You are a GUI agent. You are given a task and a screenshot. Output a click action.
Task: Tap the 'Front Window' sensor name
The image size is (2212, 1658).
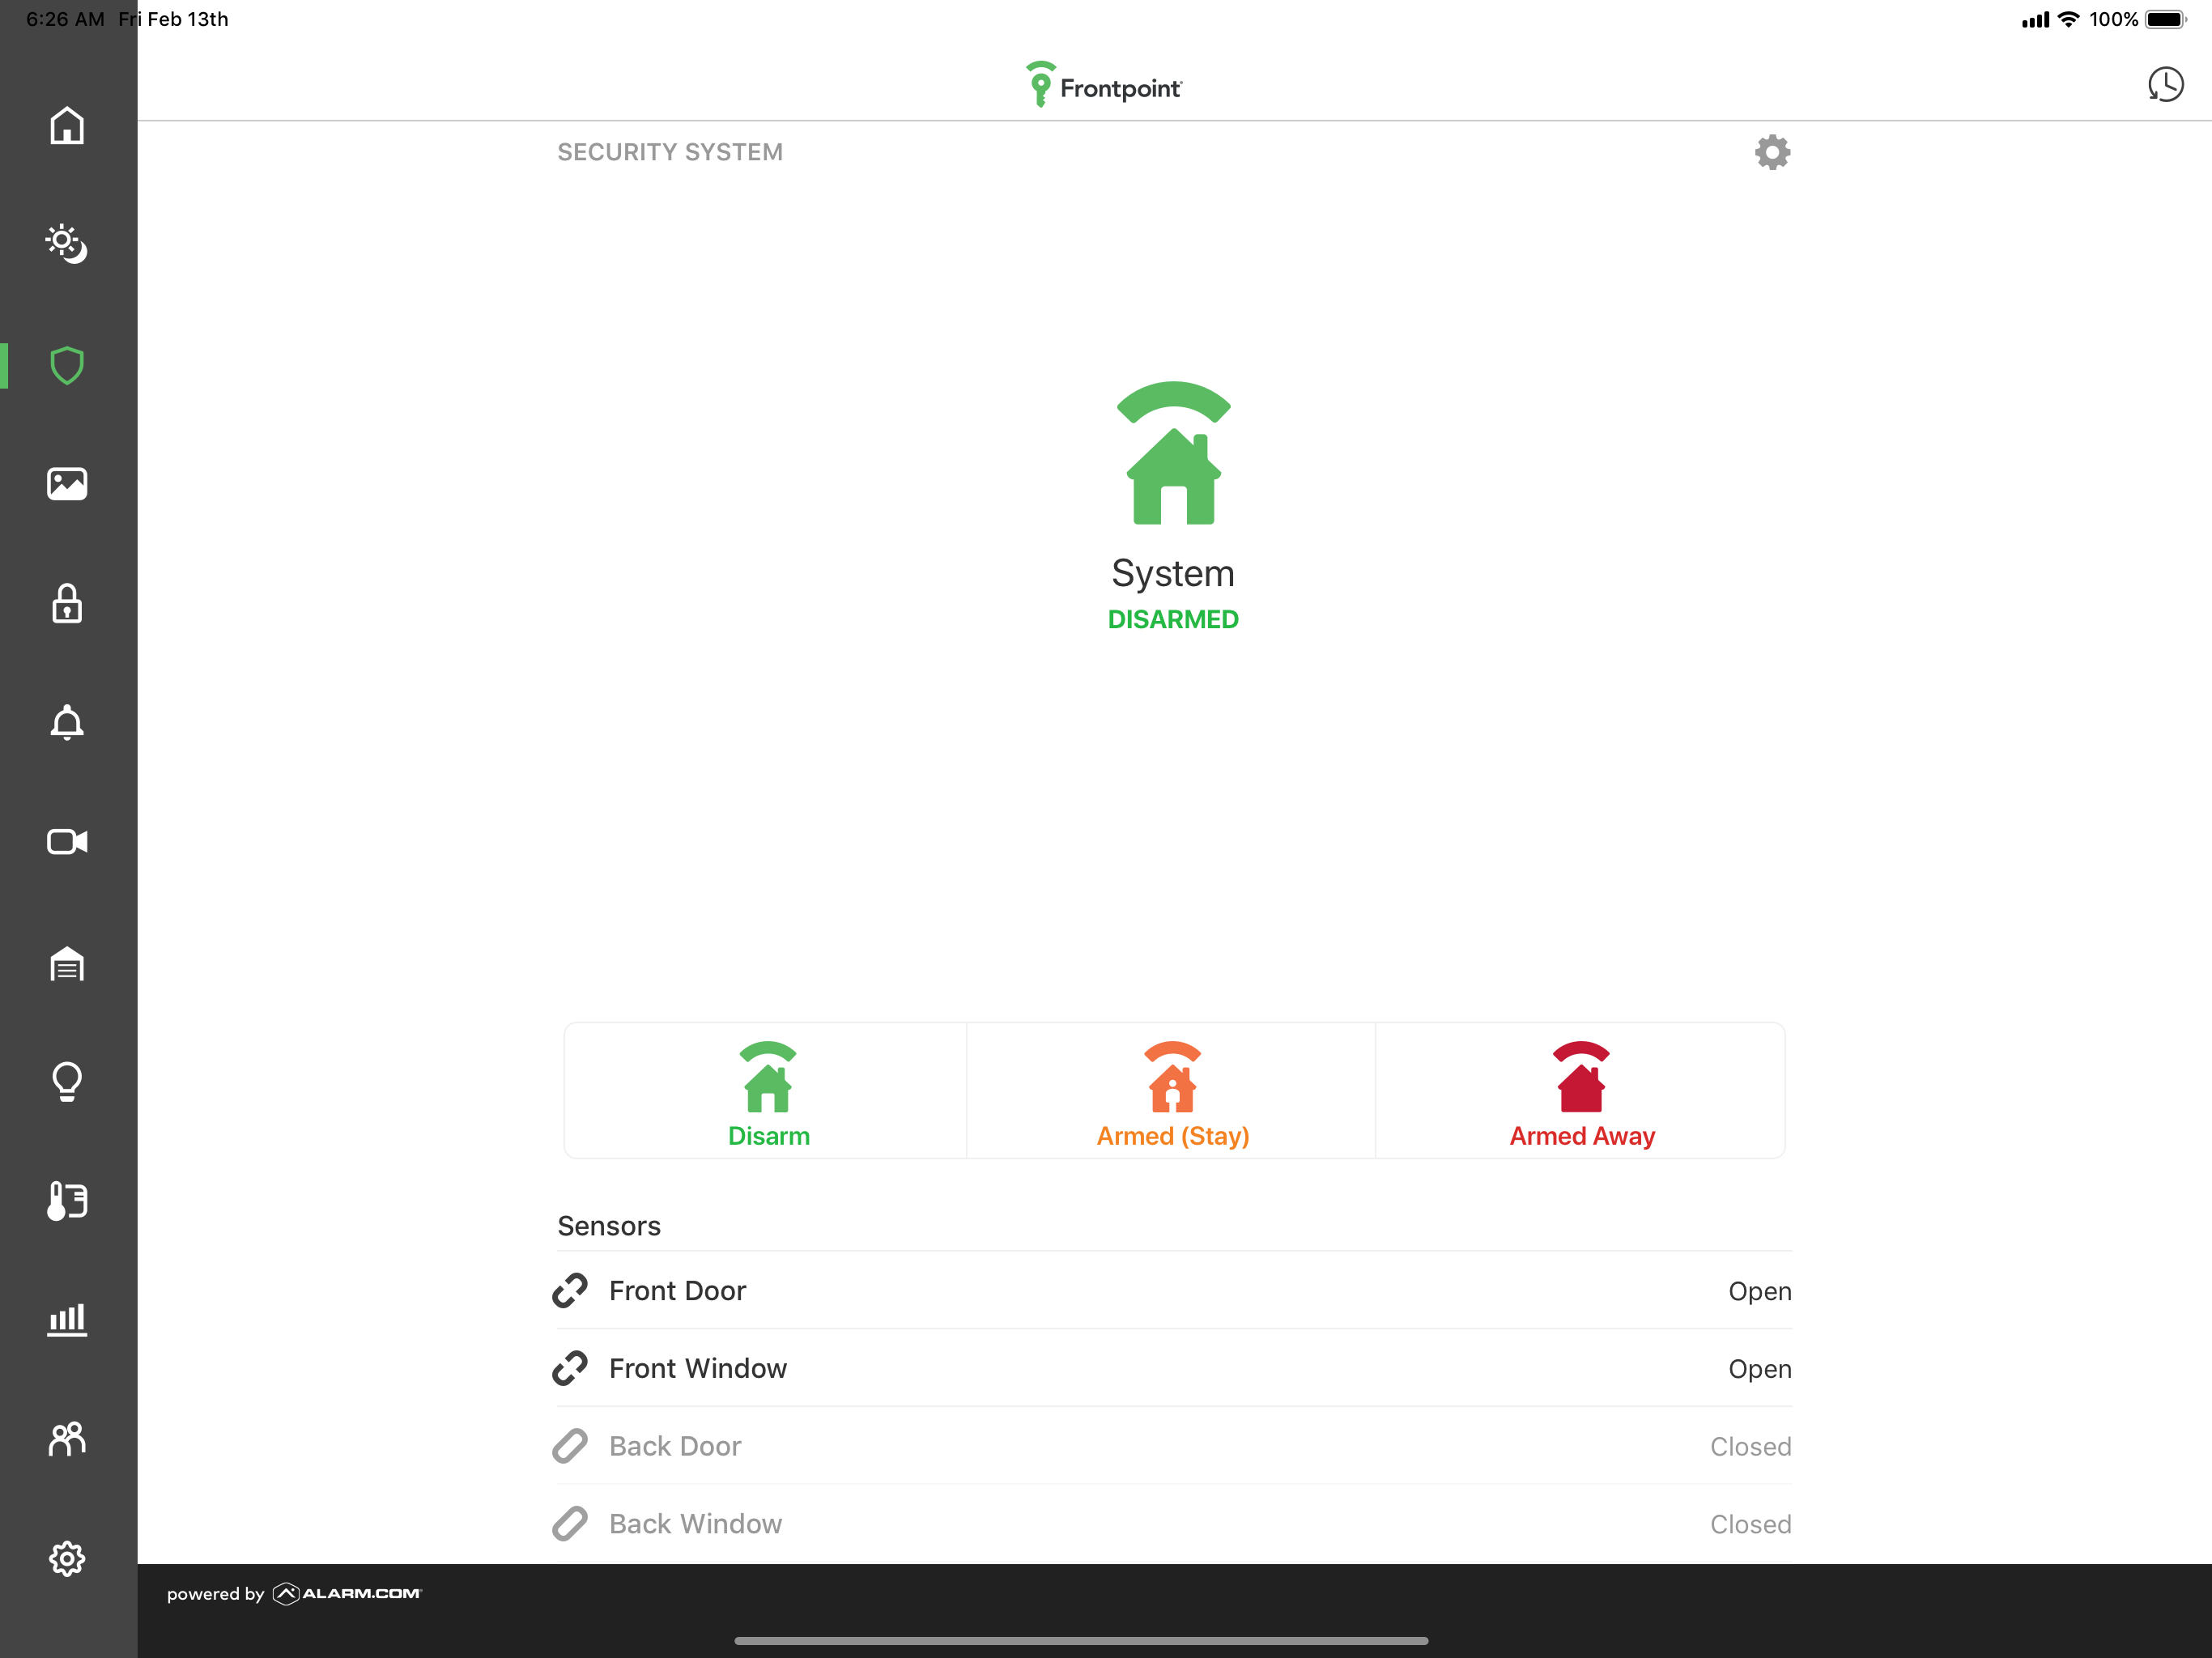click(698, 1368)
